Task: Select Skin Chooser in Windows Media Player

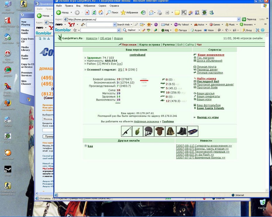Action: click(x=26, y=83)
